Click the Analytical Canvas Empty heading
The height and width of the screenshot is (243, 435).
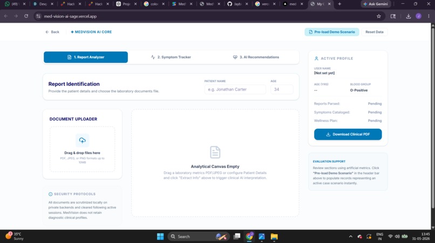coord(215,166)
